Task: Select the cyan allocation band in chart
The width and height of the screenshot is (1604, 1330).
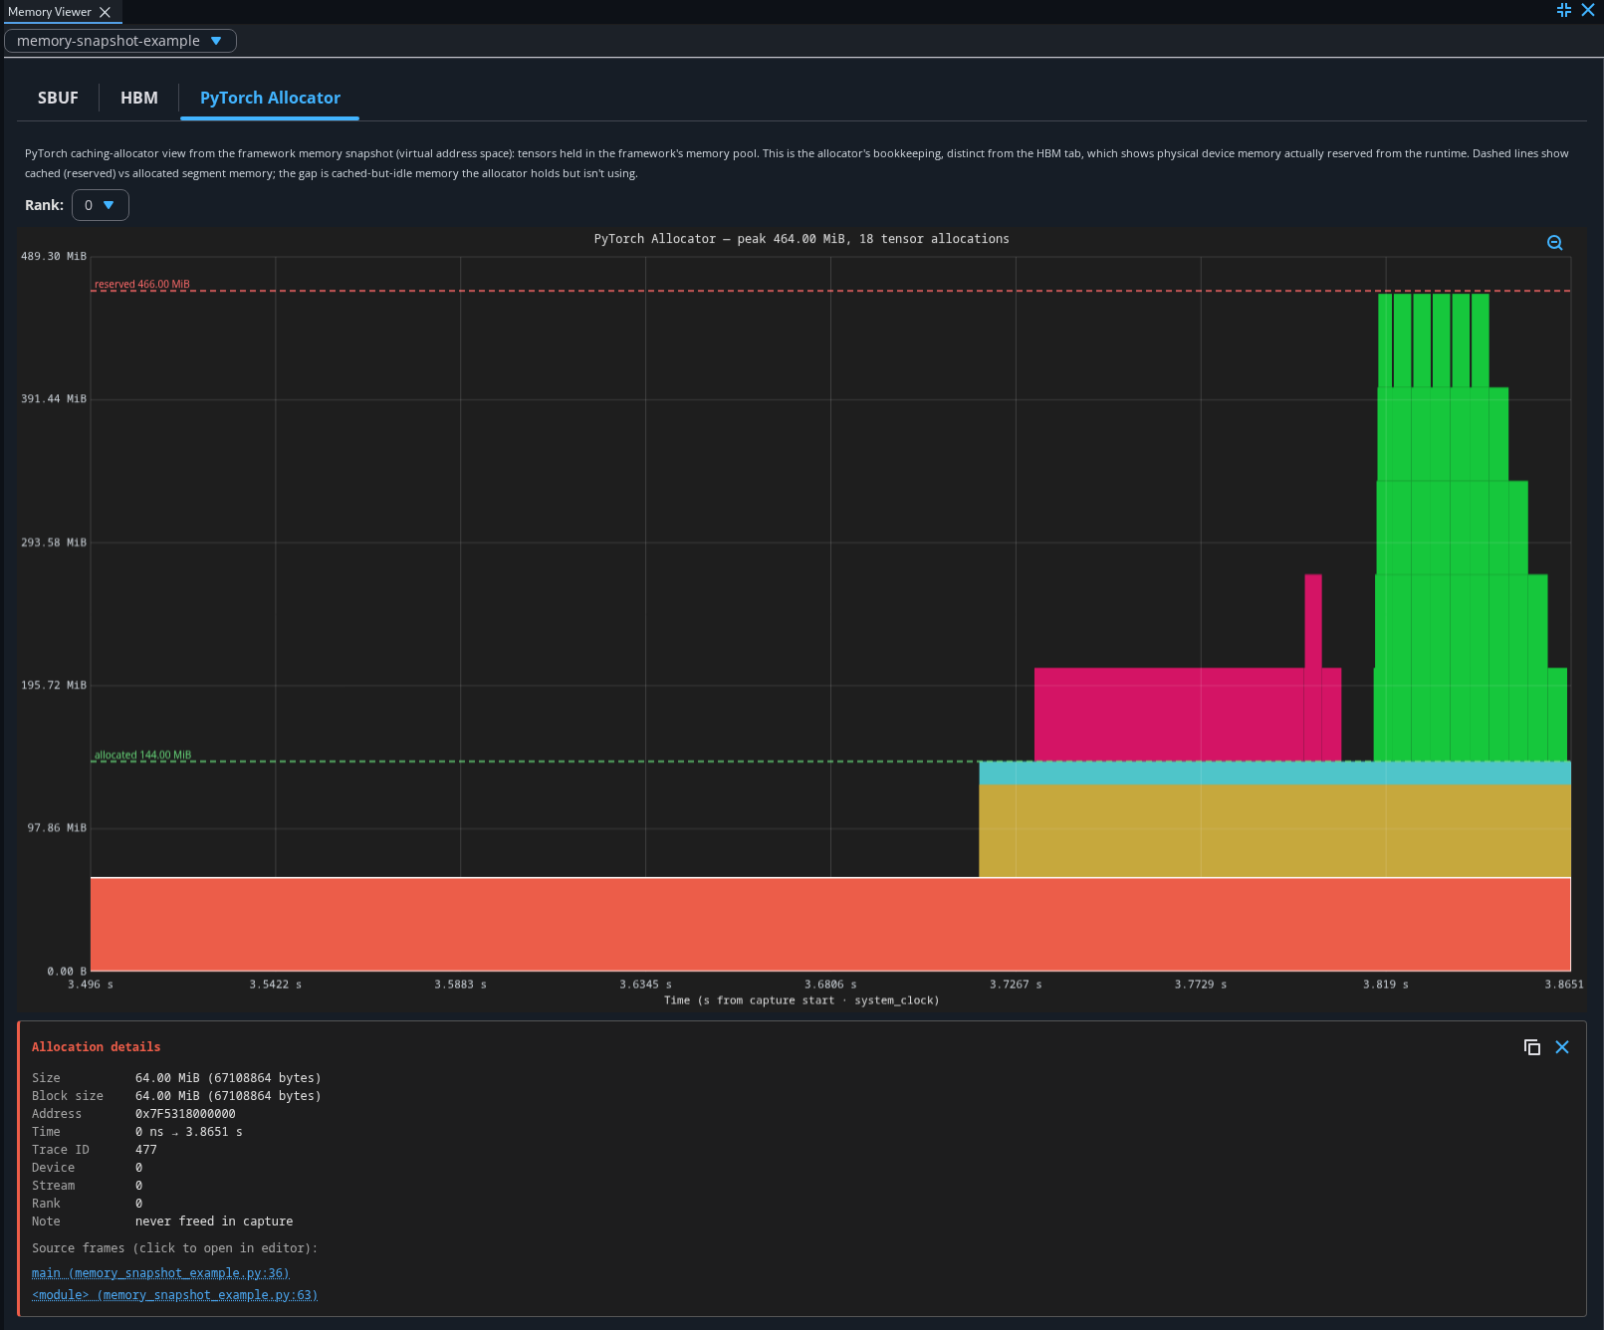Action: [1274, 774]
